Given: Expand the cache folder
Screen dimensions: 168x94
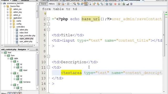Looking at the screenshot, I should click(11, 21).
